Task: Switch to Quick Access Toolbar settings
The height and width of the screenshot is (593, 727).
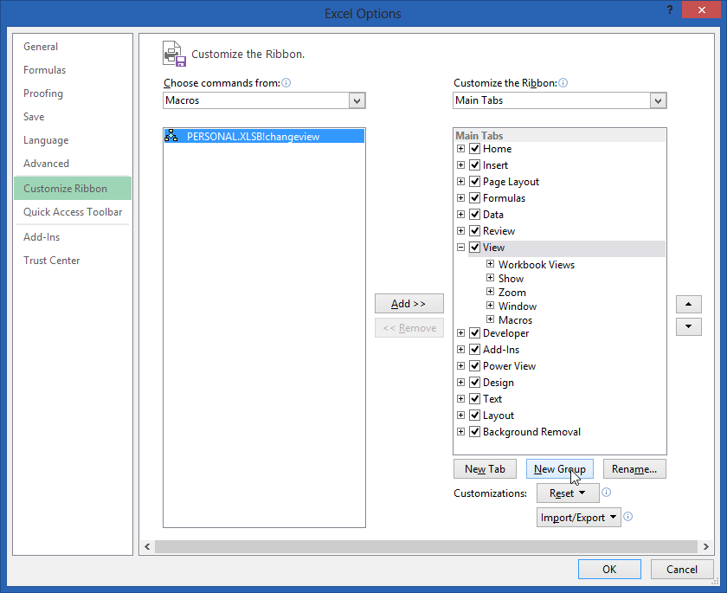Action: point(73,211)
